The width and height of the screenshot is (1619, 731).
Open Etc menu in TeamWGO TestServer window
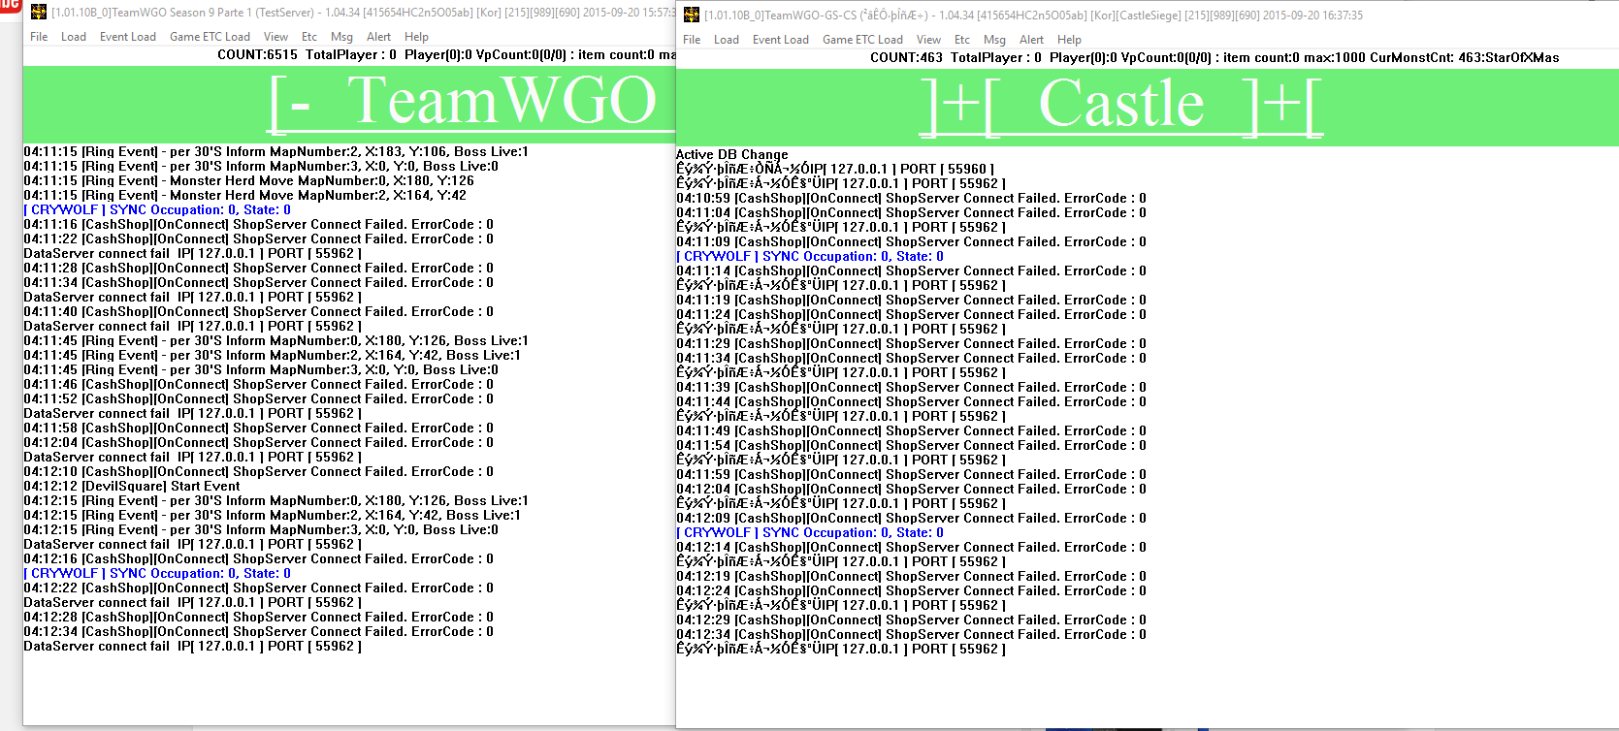pyautogui.click(x=309, y=37)
